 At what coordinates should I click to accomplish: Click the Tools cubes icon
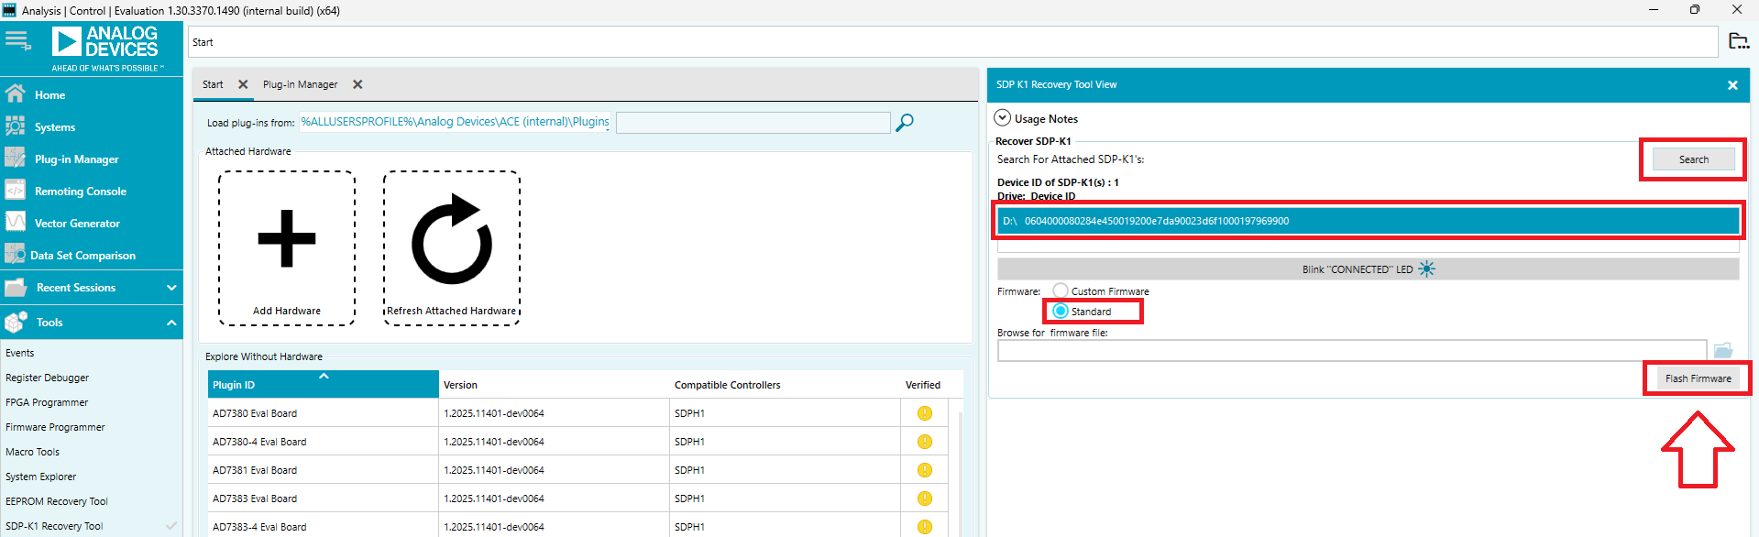(x=16, y=323)
